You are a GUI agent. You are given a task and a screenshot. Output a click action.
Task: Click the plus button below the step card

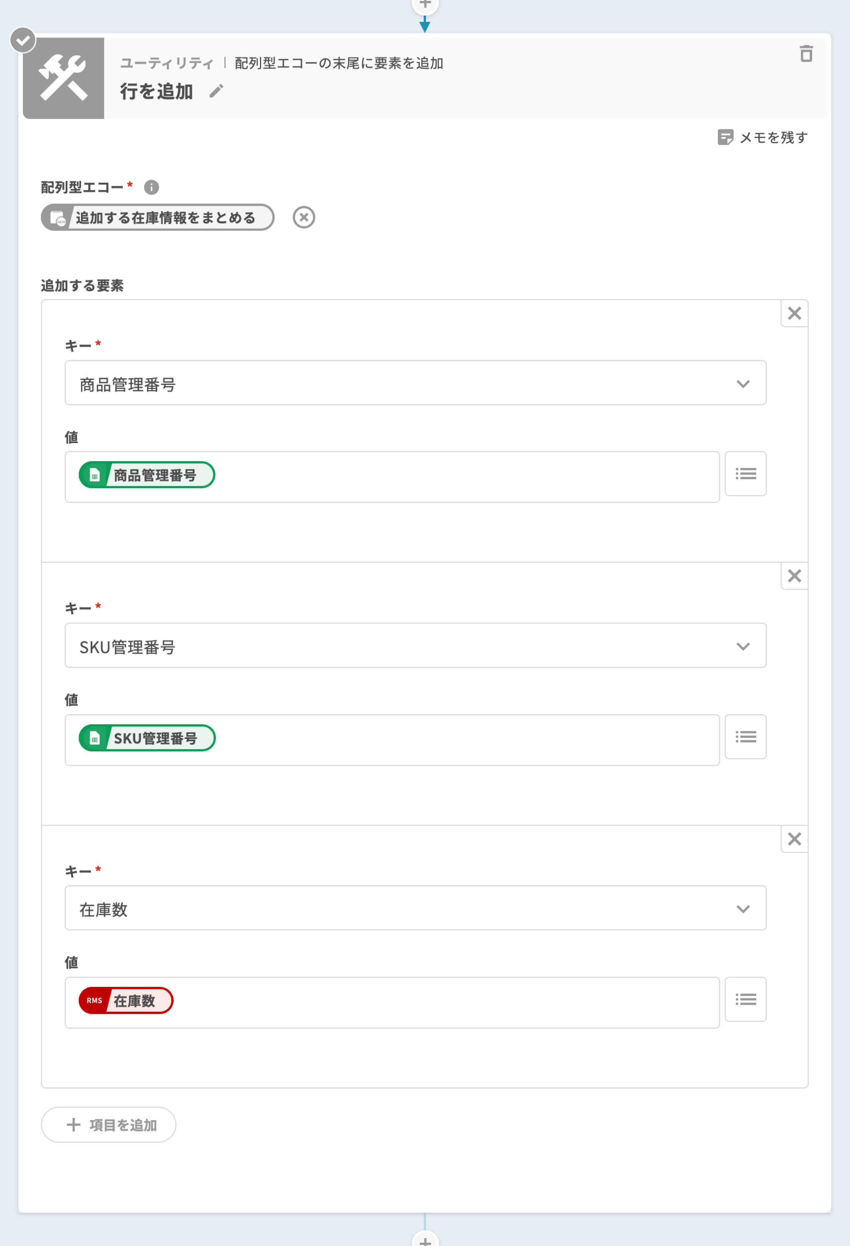(x=424, y=1241)
